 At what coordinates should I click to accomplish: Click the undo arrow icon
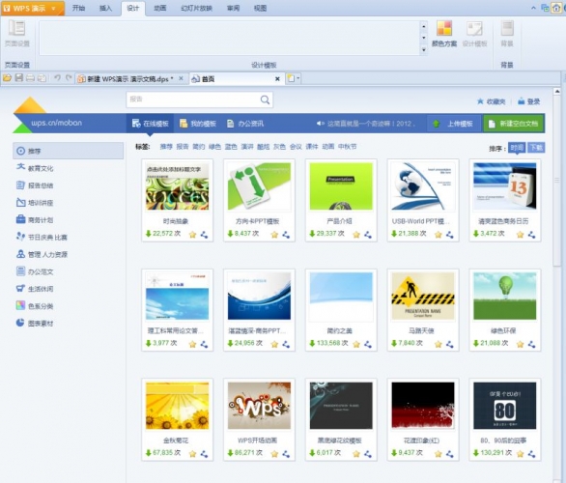[57, 77]
